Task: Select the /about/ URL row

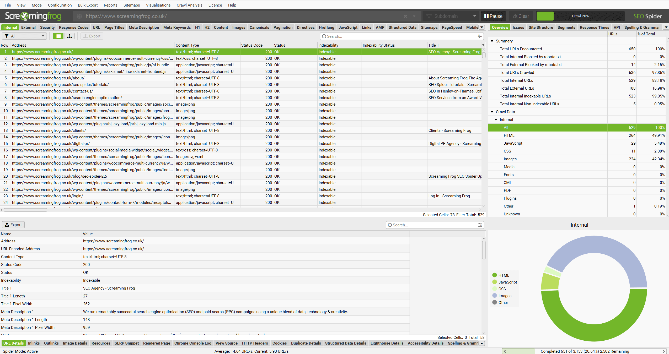Action: pos(241,78)
